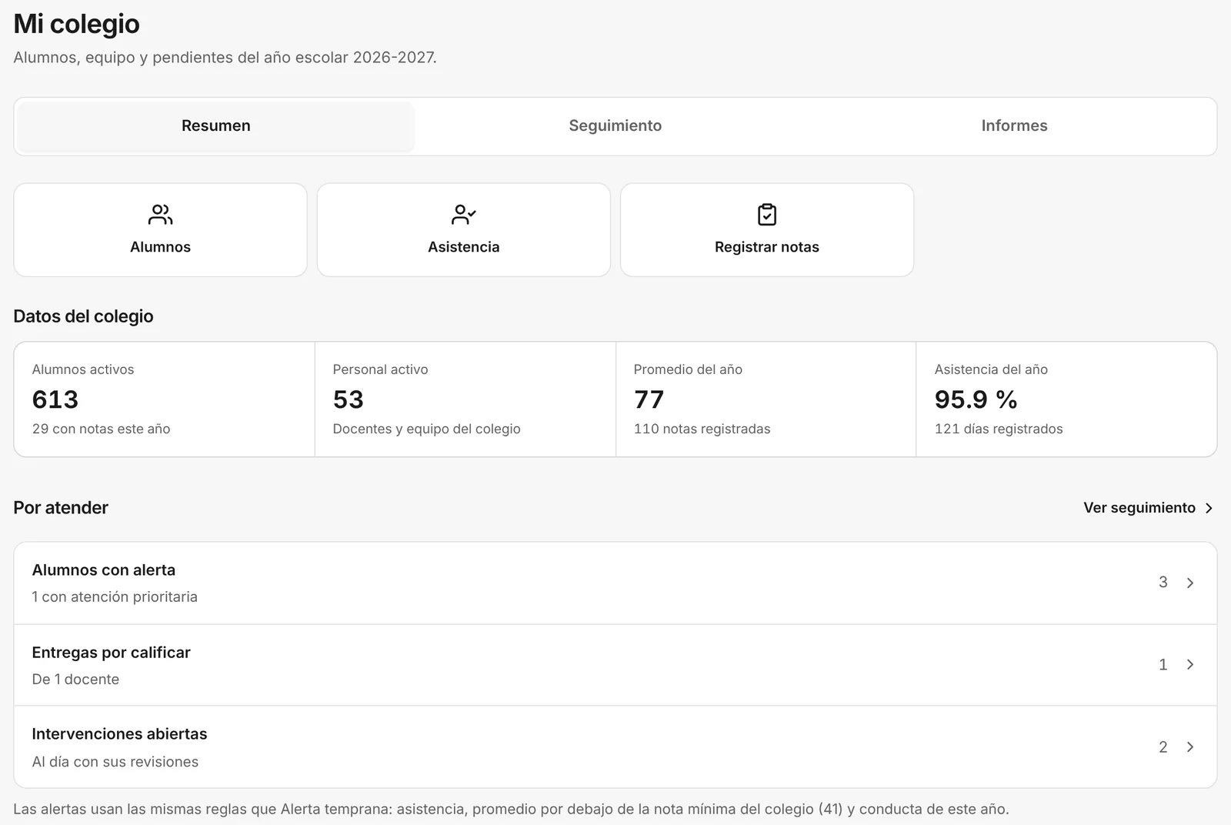Click the count 3 on Alumnos con alerta
The width and height of the screenshot is (1231, 825).
click(x=1163, y=583)
